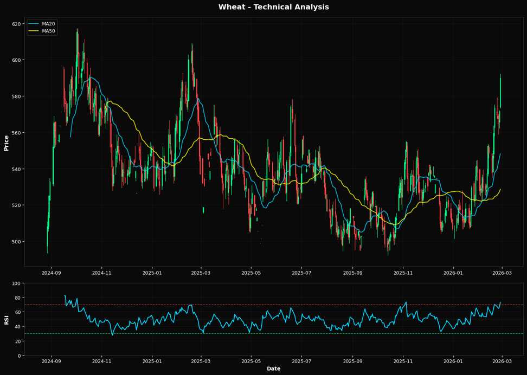Click the green dashed RSI oversold line
The height and width of the screenshot is (375, 527).
(x=274, y=334)
